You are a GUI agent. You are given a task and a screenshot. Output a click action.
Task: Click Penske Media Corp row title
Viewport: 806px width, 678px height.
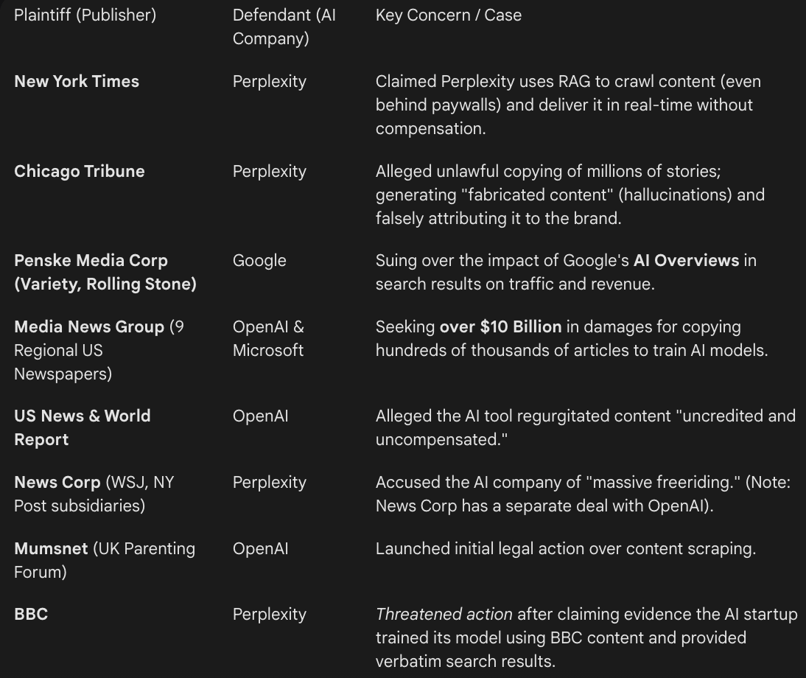click(x=105, y=272)
